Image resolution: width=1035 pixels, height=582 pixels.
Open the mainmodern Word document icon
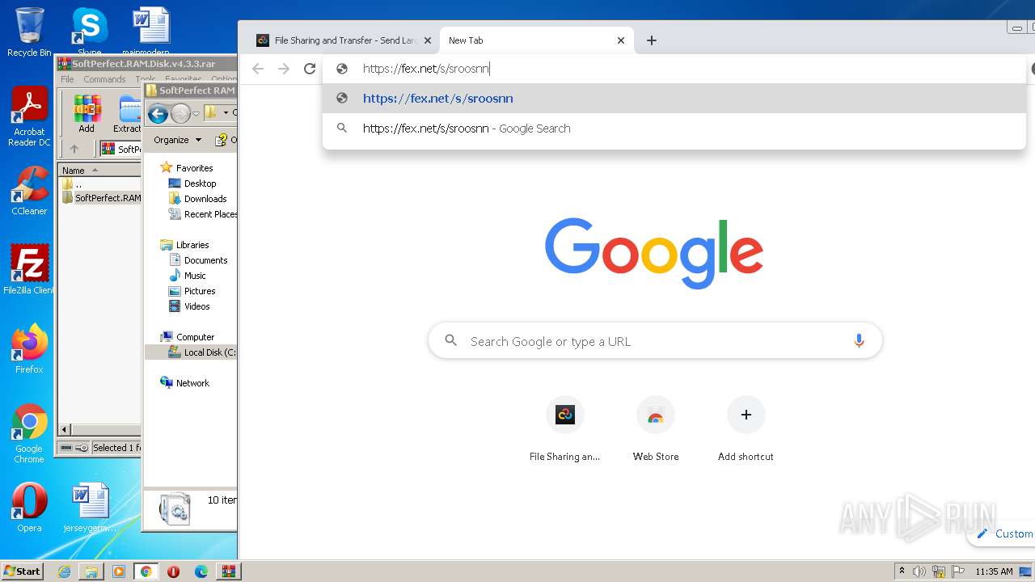point(150,31)
